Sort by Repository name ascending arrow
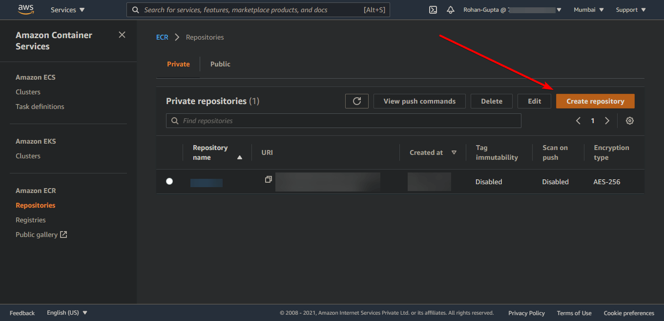The width and height of the screenshot is (664, 321). pos(239,158)
